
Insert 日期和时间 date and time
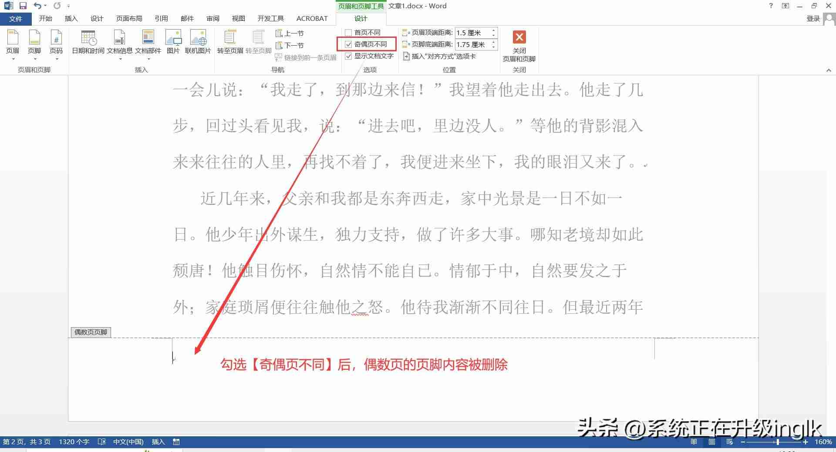pyautogui.click(x=88, y=42)
